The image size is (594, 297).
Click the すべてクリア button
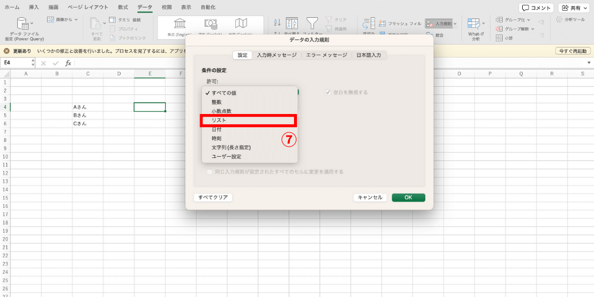(x=213, y=197)
